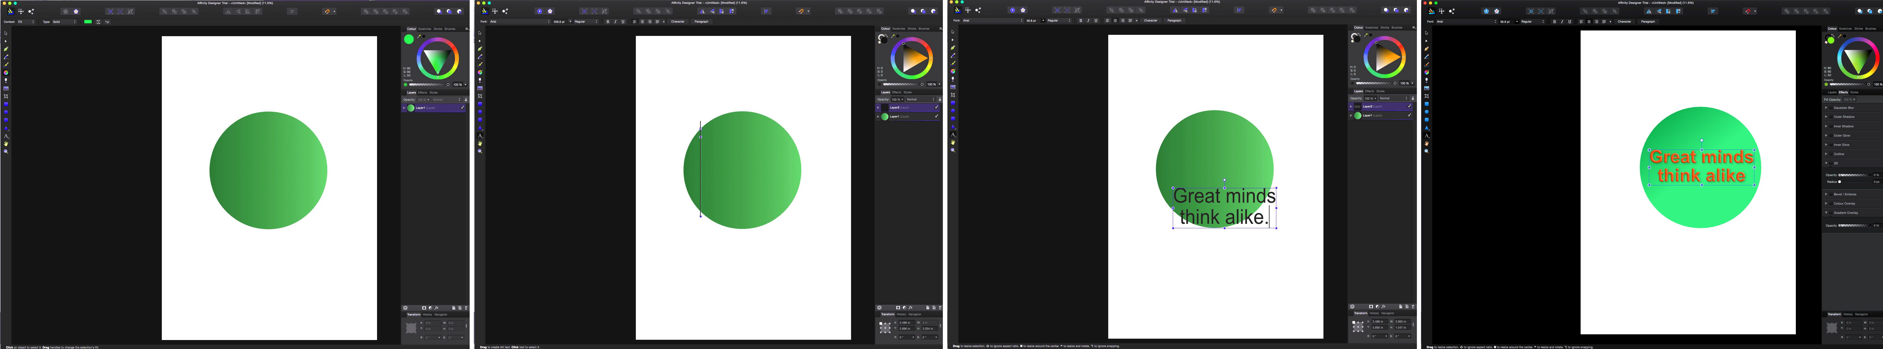This screenshot has height=349, width=1883.
Task: Select the Artistic Text tool in second window
Action: pyautogui.click(x=480, y=136)
